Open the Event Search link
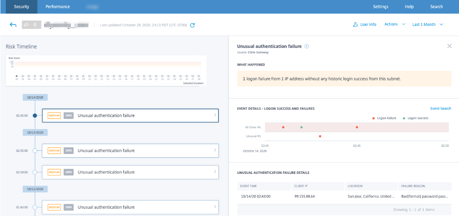 (x=440, y=108)
